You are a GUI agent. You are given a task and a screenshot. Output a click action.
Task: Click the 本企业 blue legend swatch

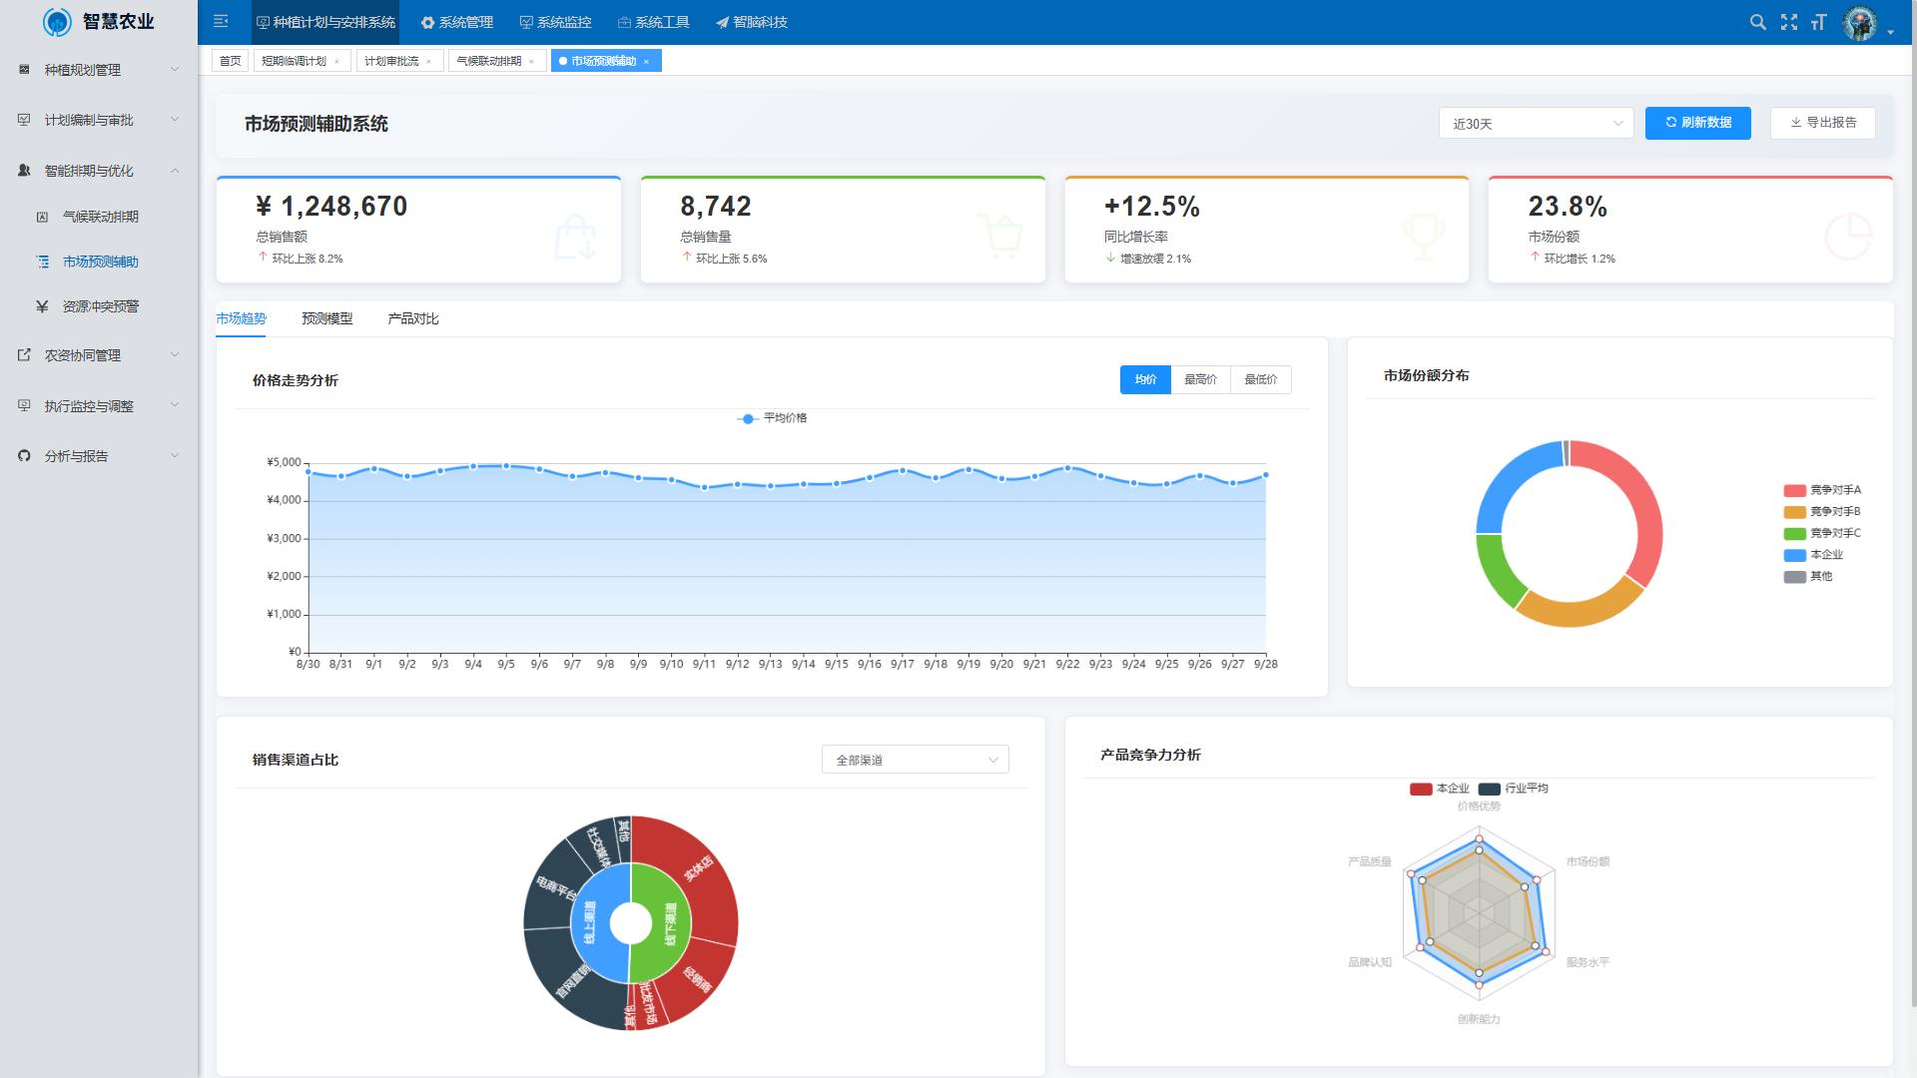tap(1794, 555)
